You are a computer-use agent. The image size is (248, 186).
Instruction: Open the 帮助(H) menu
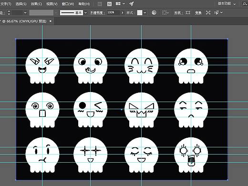84,4
